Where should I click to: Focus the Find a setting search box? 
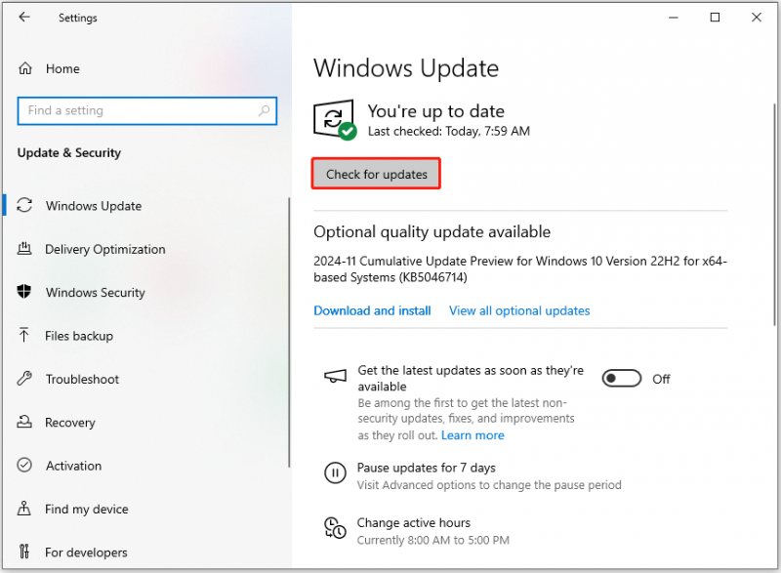(147, 110)
